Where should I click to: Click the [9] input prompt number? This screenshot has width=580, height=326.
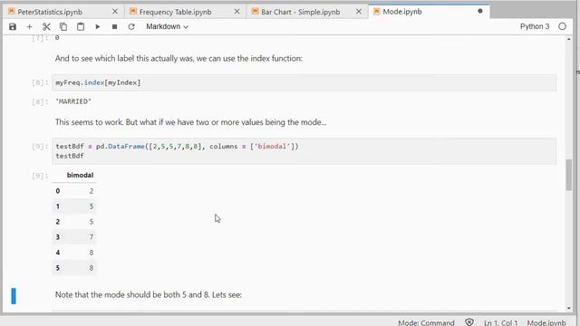(x=40, y=147)
